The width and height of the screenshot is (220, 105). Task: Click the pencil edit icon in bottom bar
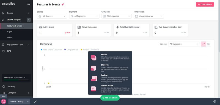point(35,101)
